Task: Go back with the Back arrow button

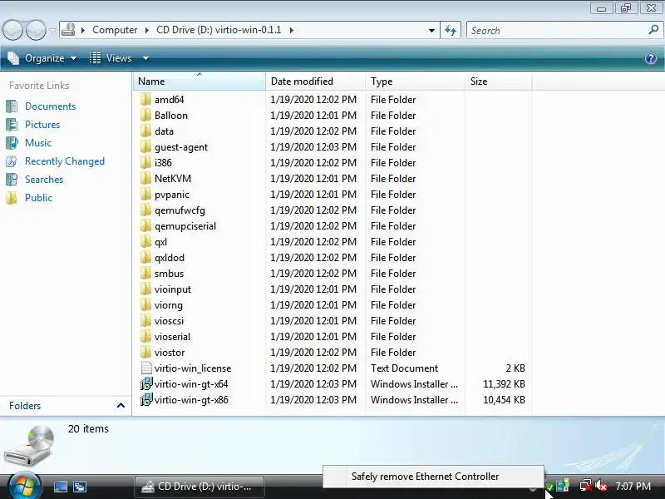Action: click(12, 30)
